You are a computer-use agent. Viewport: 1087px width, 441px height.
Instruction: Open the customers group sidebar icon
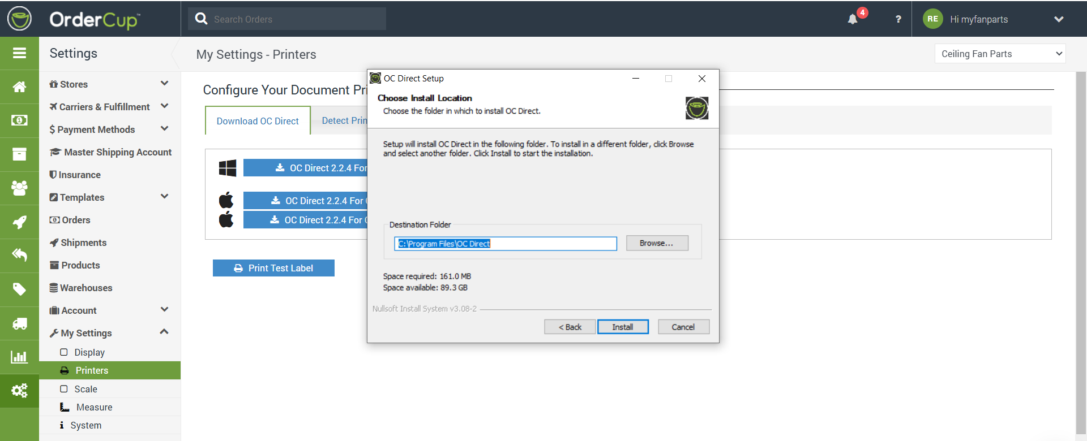pyautogui.click(x=19, y=188)
